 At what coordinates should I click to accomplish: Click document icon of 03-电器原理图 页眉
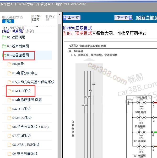(9, 100)
